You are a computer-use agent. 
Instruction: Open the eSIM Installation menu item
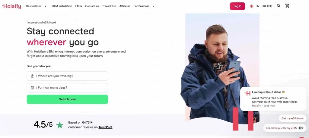pyautogui.click(x=62, y=6)
